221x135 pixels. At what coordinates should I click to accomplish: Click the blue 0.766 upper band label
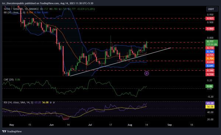click(x=210, y=51)
